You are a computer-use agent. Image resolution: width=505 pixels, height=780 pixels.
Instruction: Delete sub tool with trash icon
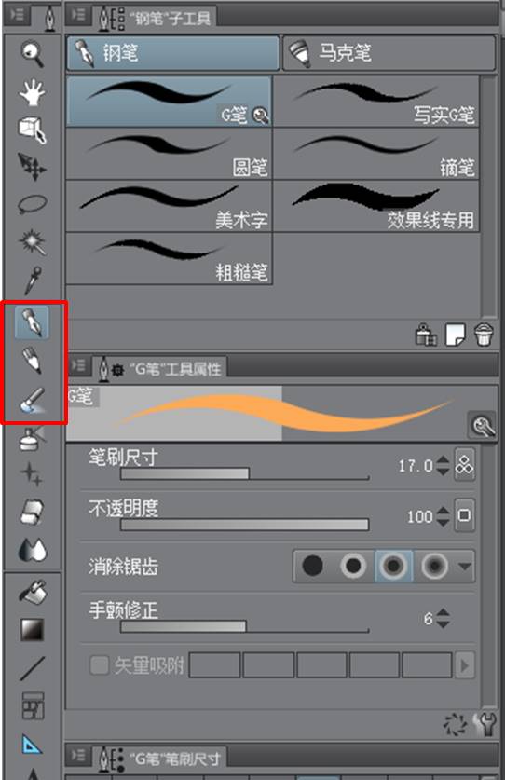(x=484, y=335)
